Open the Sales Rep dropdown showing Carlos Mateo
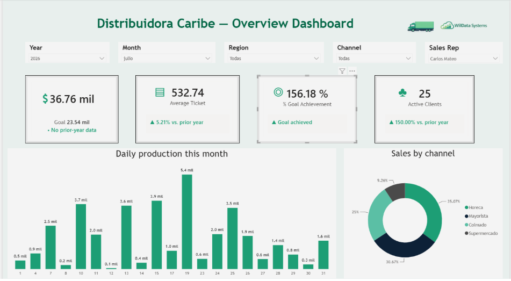 463,59
